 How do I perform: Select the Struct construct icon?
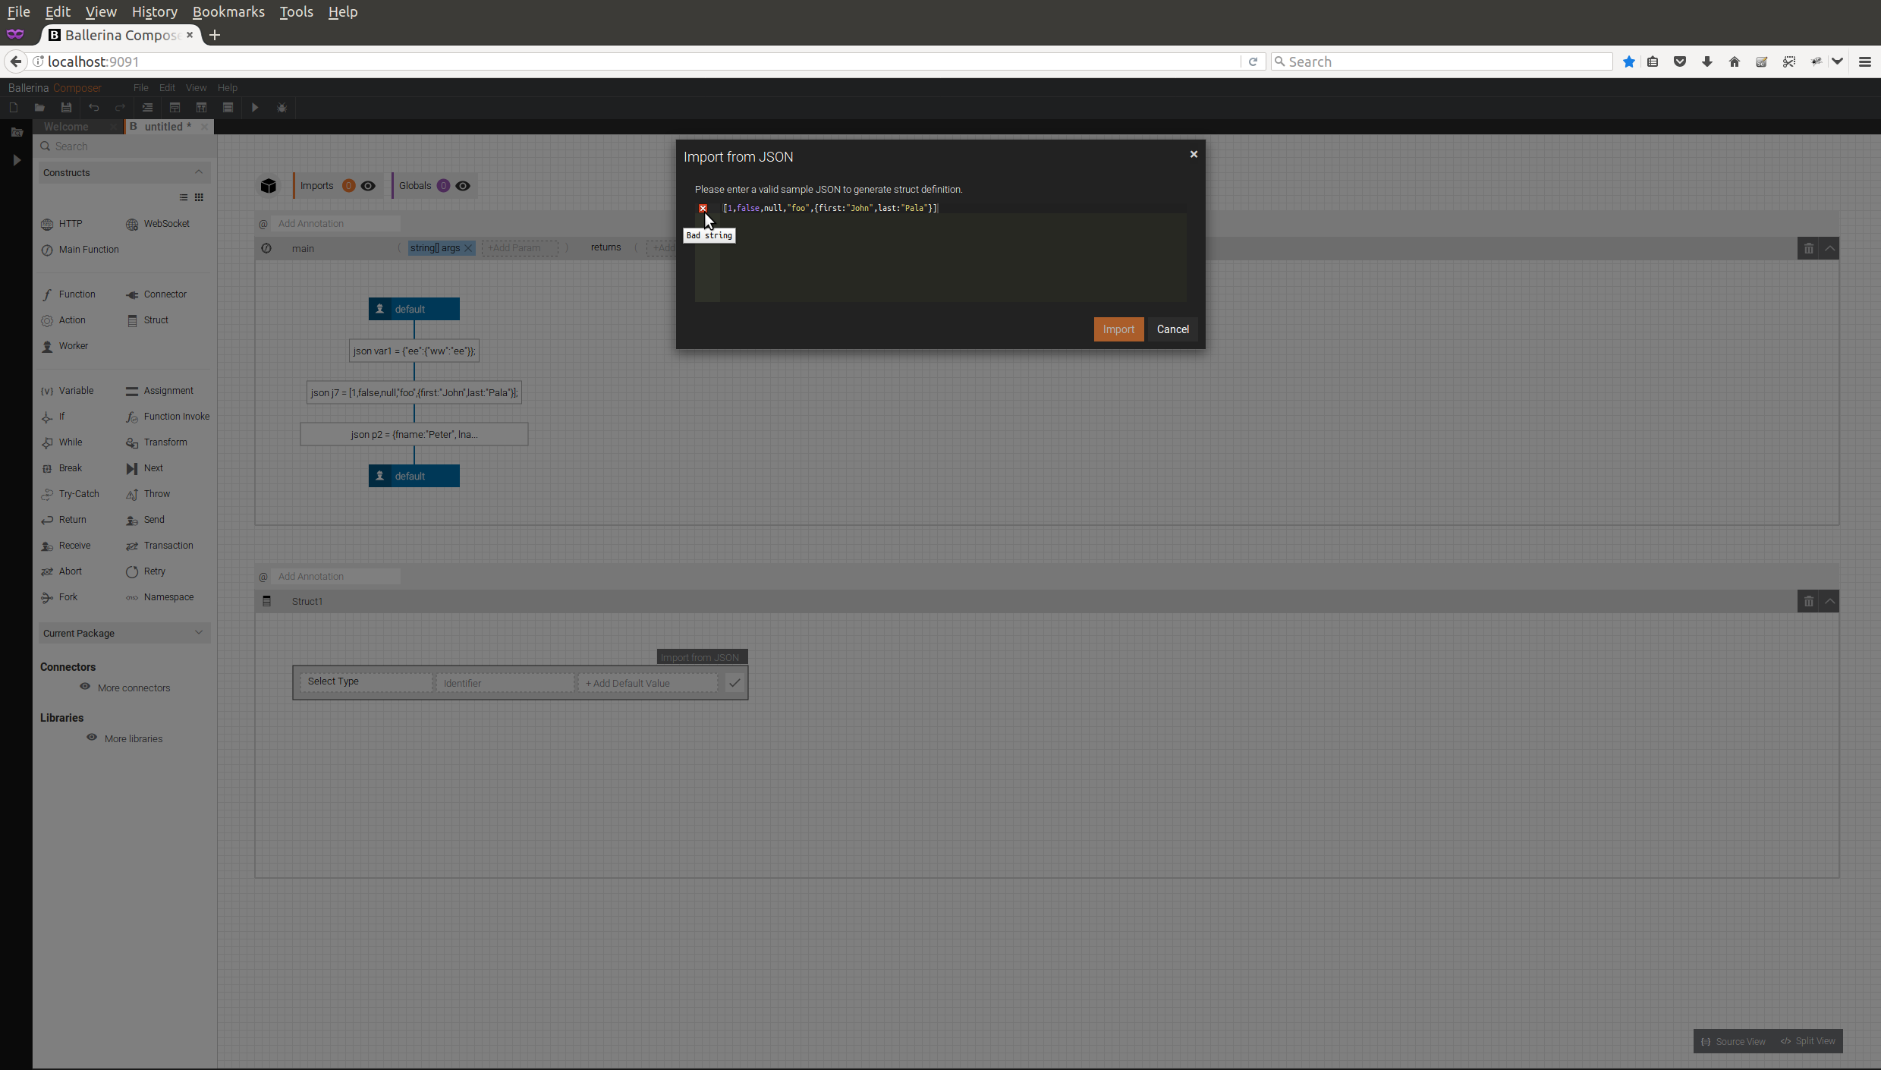[132, 321]
